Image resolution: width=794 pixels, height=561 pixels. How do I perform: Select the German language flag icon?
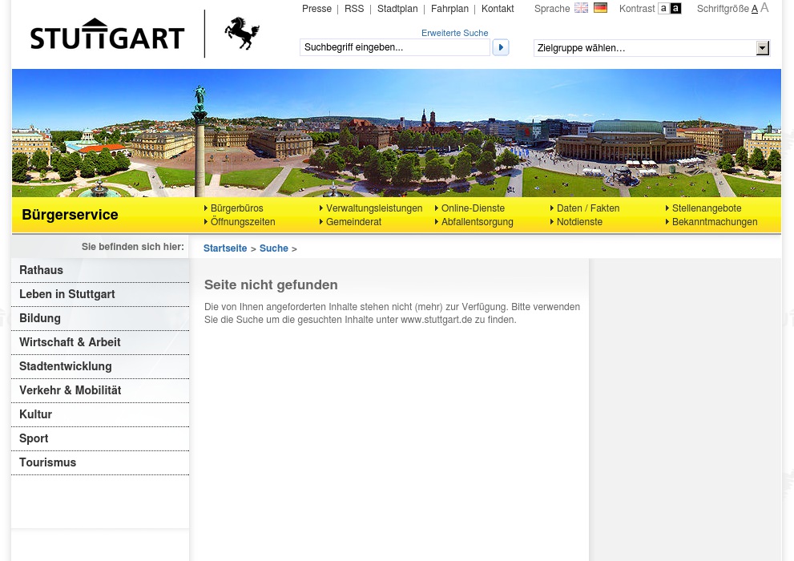tap(600, 7)
